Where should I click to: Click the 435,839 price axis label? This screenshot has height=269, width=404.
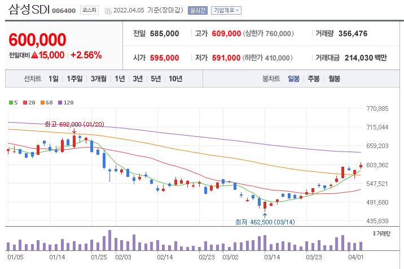(x=377, y=221)
